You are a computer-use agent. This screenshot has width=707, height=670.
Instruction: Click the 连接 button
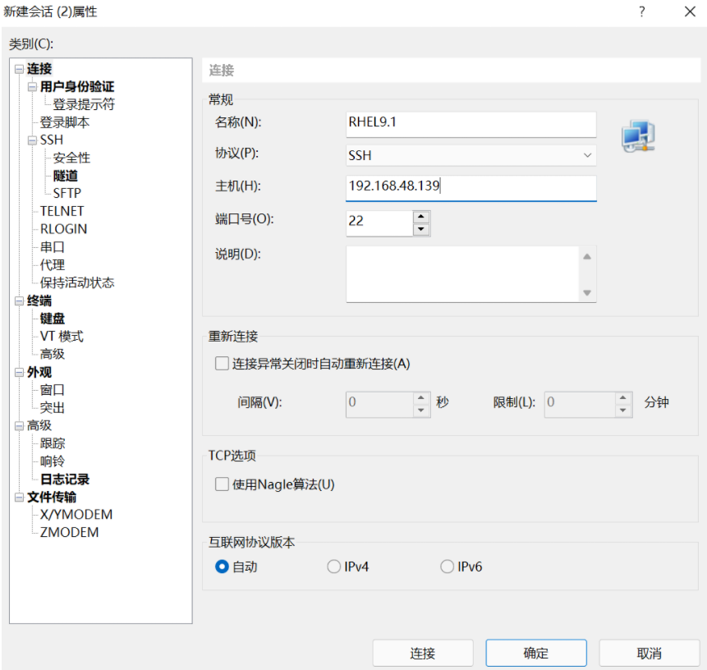point(423,653)
